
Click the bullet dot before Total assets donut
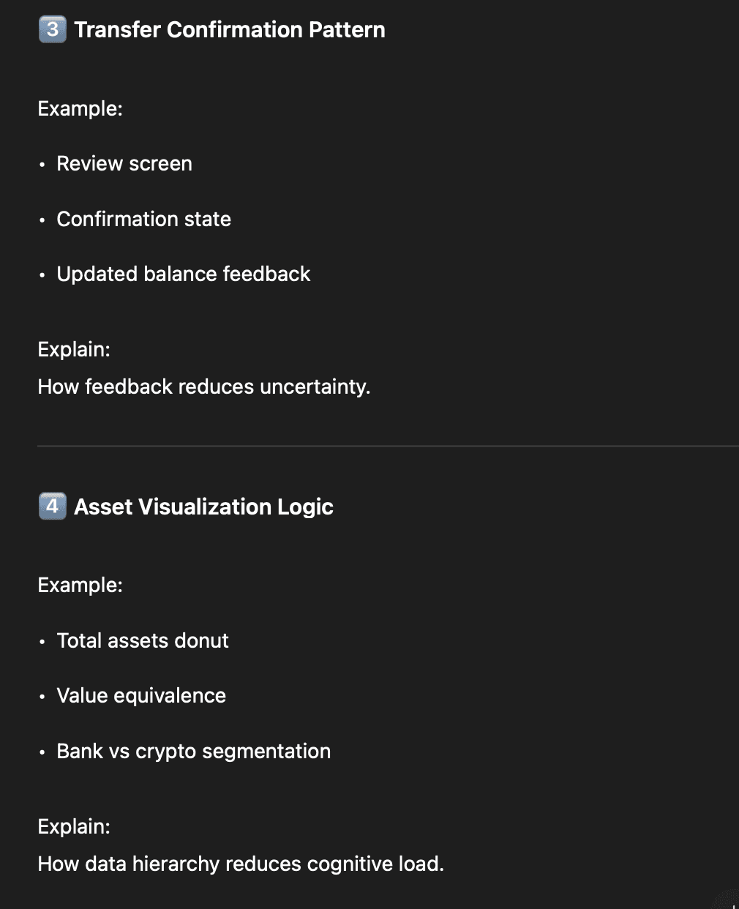[42, 642]
